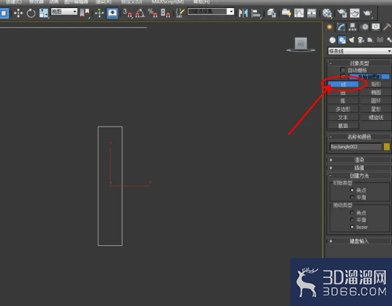Select the Geometry category sphere icon
This screenshot has height=306, width=392.
(x=332, y=40)
